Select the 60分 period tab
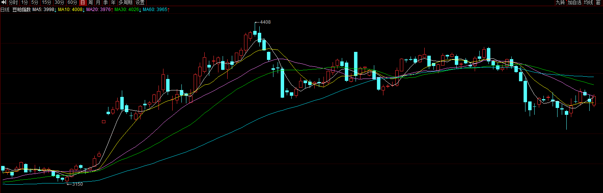 point(72,2)
